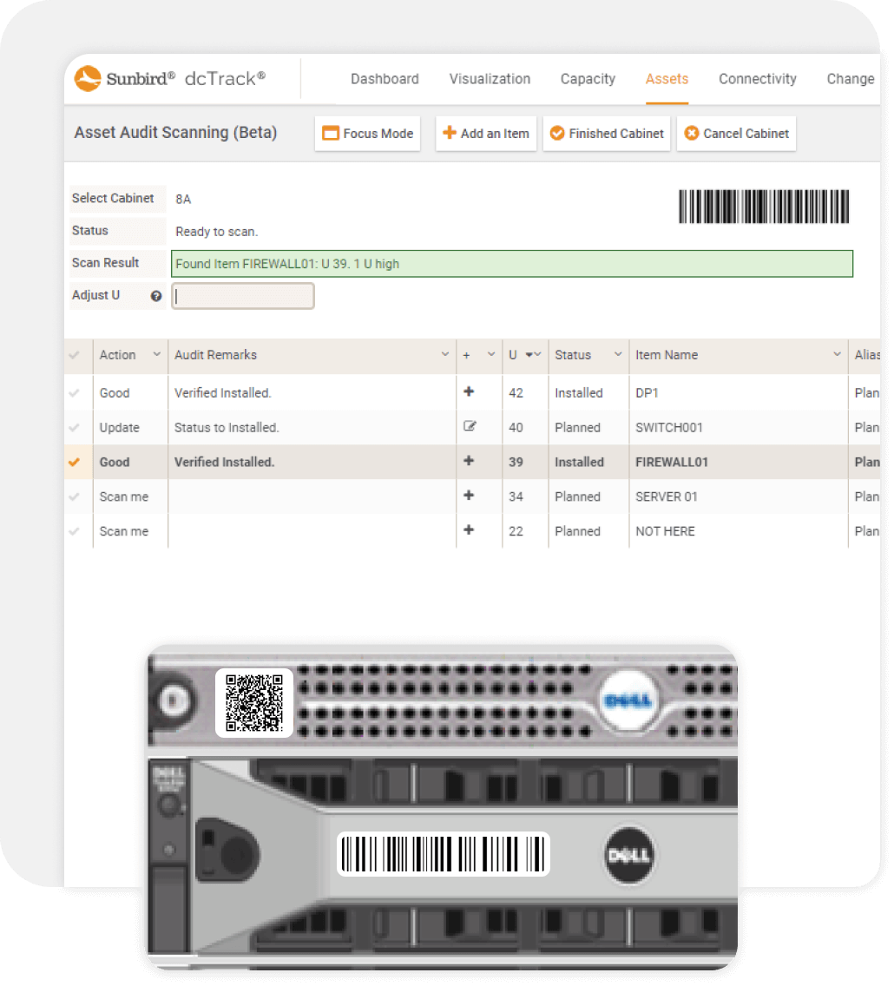Screen dimensions: 894x986
Task: Click into the Adjust U input field
Action: point(243,296)
